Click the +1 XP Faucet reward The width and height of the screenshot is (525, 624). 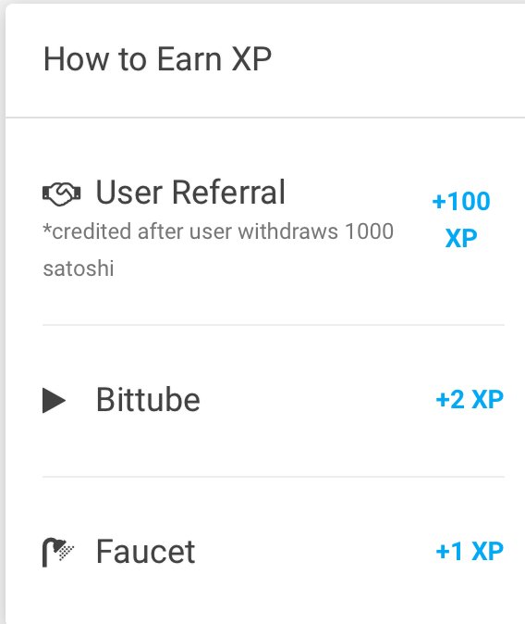coord(470,551)
